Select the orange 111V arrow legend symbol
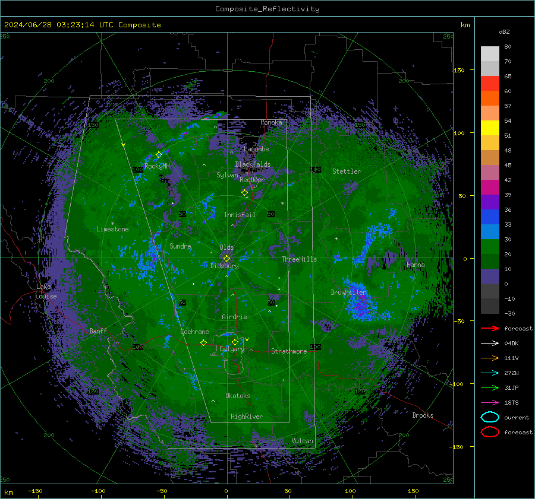Viewport: 535px width, 499px height. pos(490,358)
